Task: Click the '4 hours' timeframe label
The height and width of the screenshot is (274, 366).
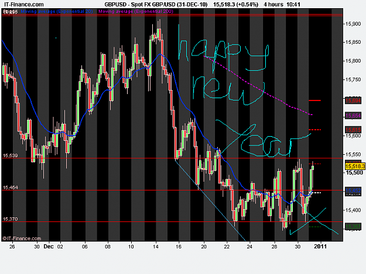Action: [273, 5]
